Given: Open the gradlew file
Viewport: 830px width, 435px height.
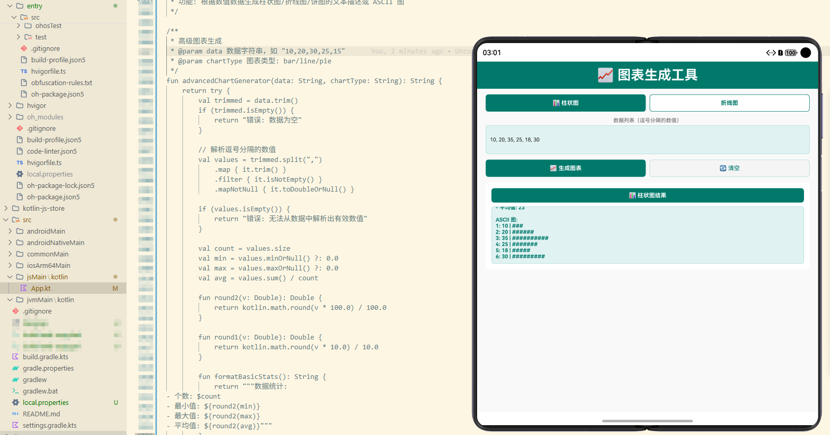Looking at the screenshot, I should 35,379.
